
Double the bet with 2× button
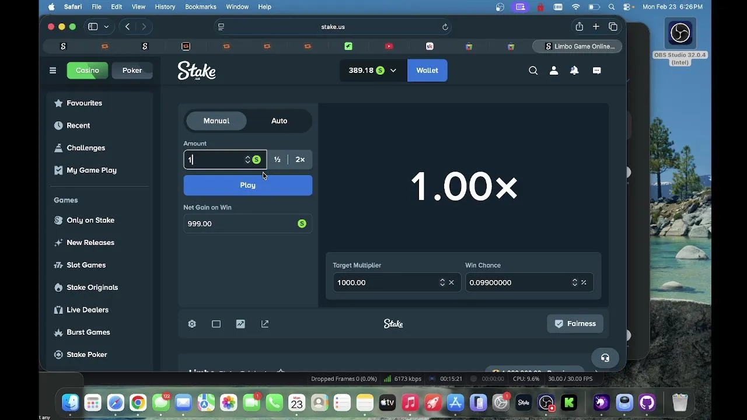[x=300, y=160]
